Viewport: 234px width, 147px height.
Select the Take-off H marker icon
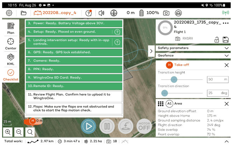pos(169,65)
